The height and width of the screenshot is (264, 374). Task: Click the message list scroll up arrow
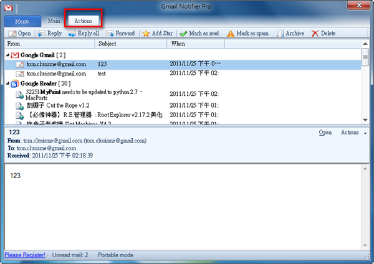(365, 44)
